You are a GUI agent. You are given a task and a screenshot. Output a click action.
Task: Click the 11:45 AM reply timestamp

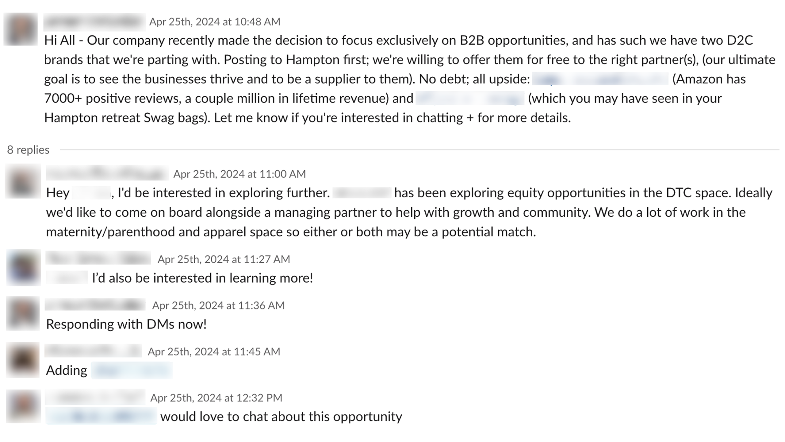click(x=214, y=352)
